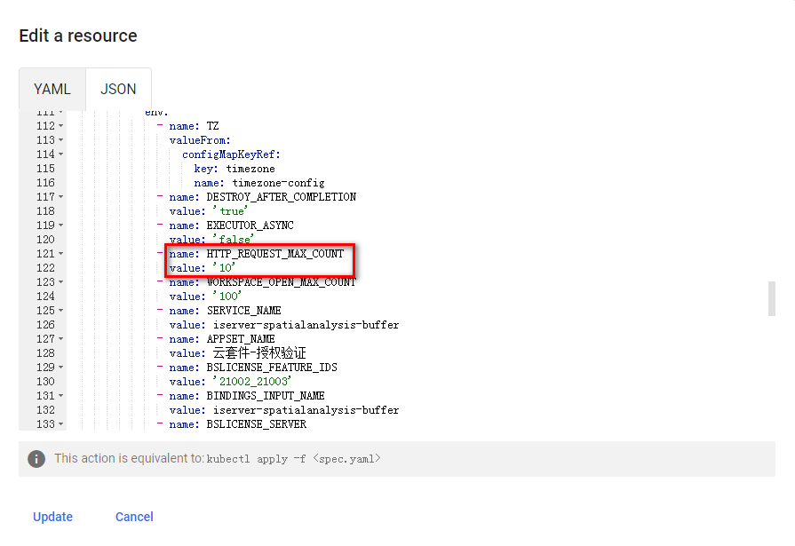The image size is (795, 546).
Task: Place cursor on HTTP_REQUEST_MAX_COUNT text
Action: click(275, 254)
